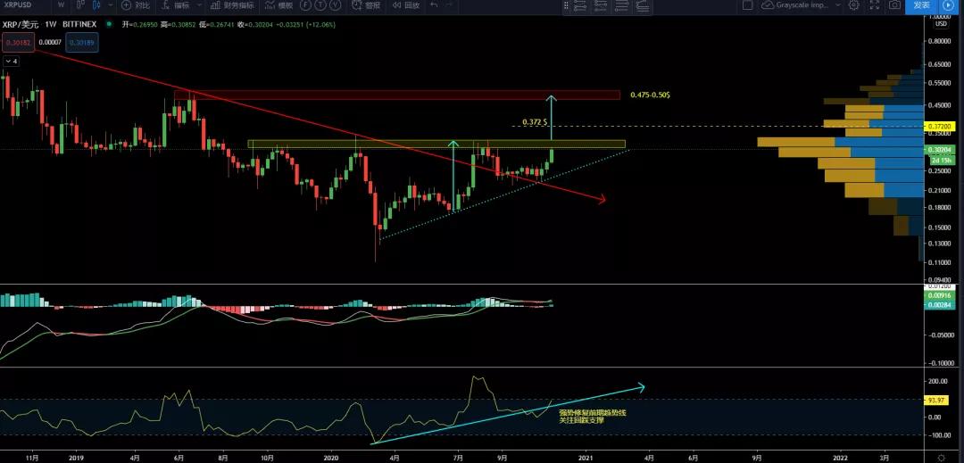
Task: Click the green market status dot
Action: click(109, 25)
